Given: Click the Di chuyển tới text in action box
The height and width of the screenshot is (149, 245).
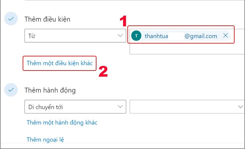Looking at the screenshot, I should pos(46,107).
